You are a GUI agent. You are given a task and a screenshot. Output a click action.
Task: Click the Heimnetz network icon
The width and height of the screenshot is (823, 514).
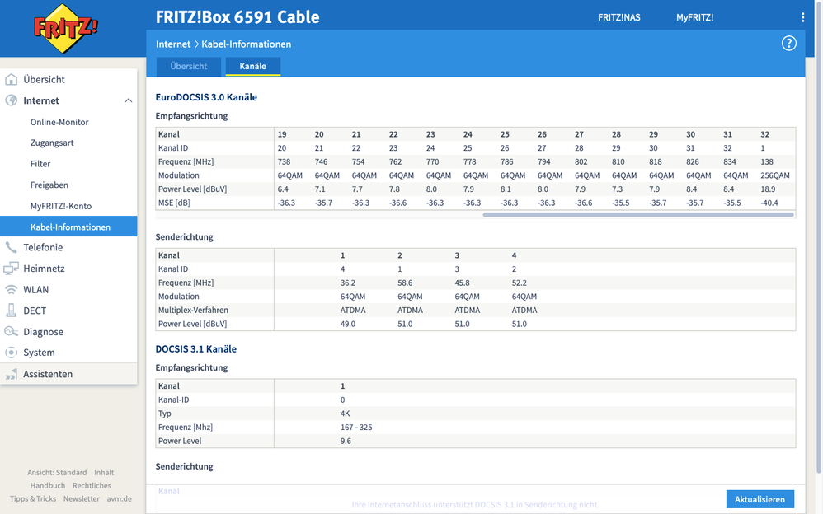[11, 269]
